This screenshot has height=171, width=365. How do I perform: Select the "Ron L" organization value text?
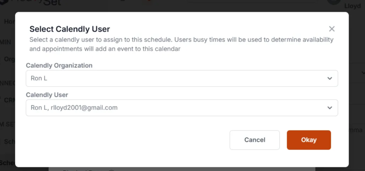(x=39, y=78)
